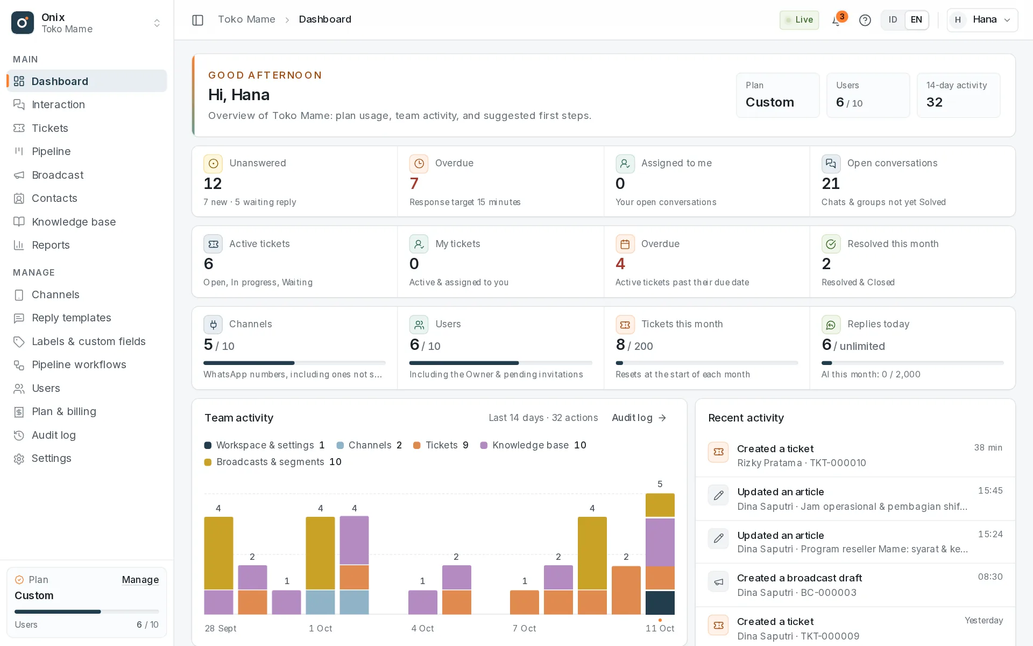
Task: Open Reply templates page
Action: (x=87, y=318)
